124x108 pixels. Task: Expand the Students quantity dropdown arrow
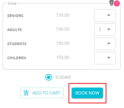[x=109, y=44]
